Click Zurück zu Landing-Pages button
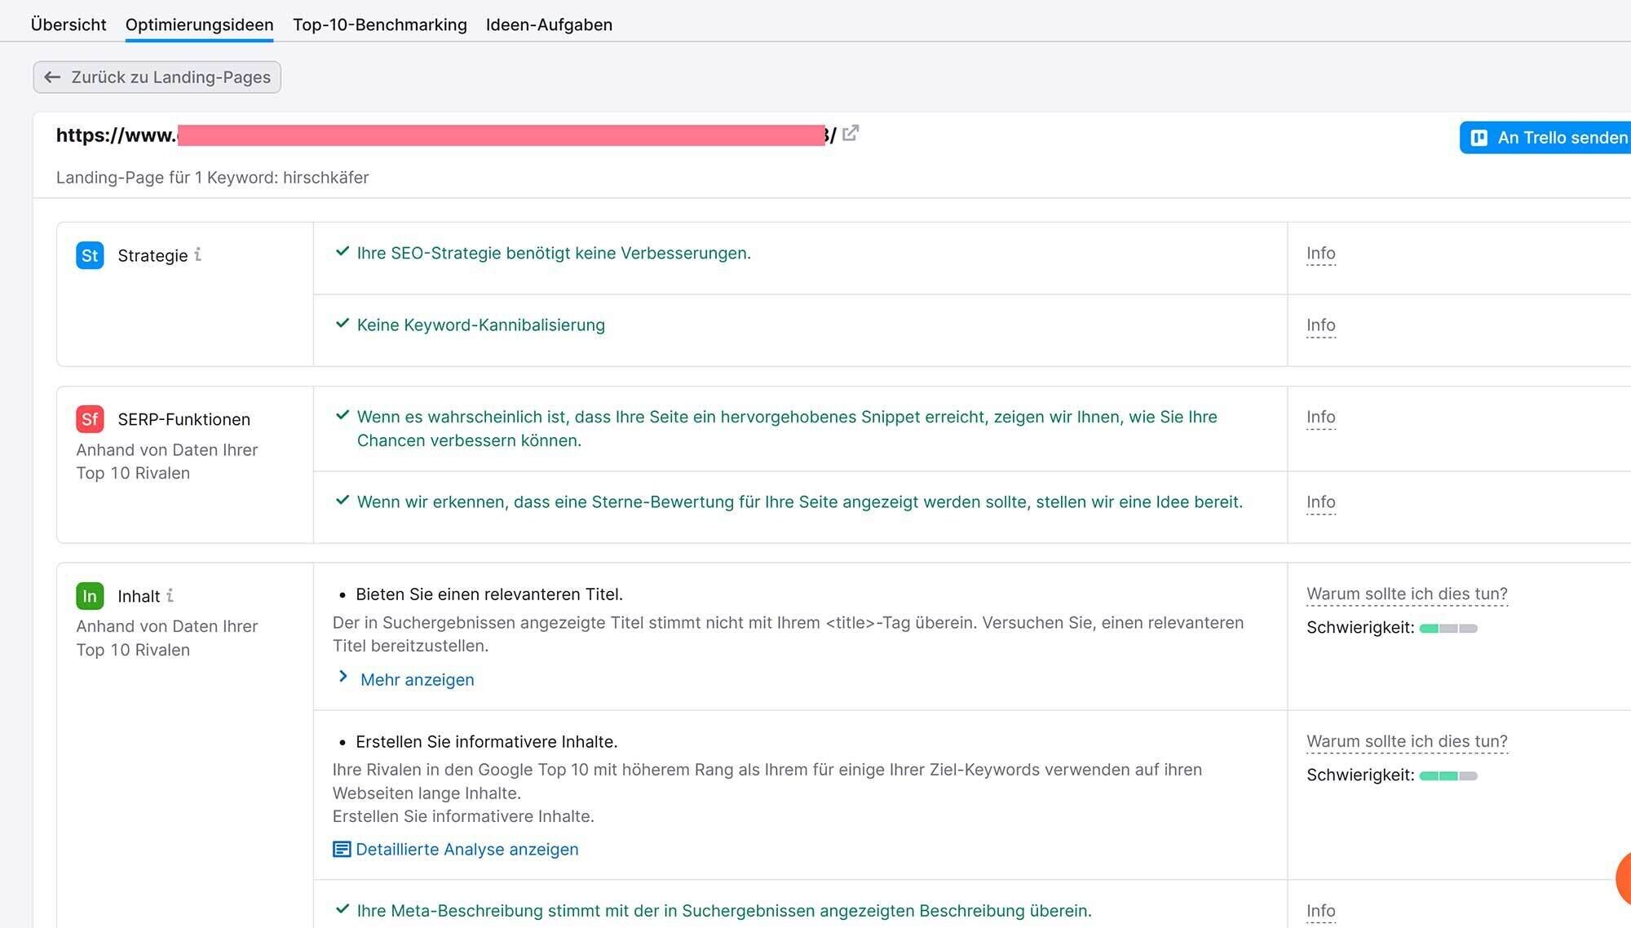 click(157, 76)
